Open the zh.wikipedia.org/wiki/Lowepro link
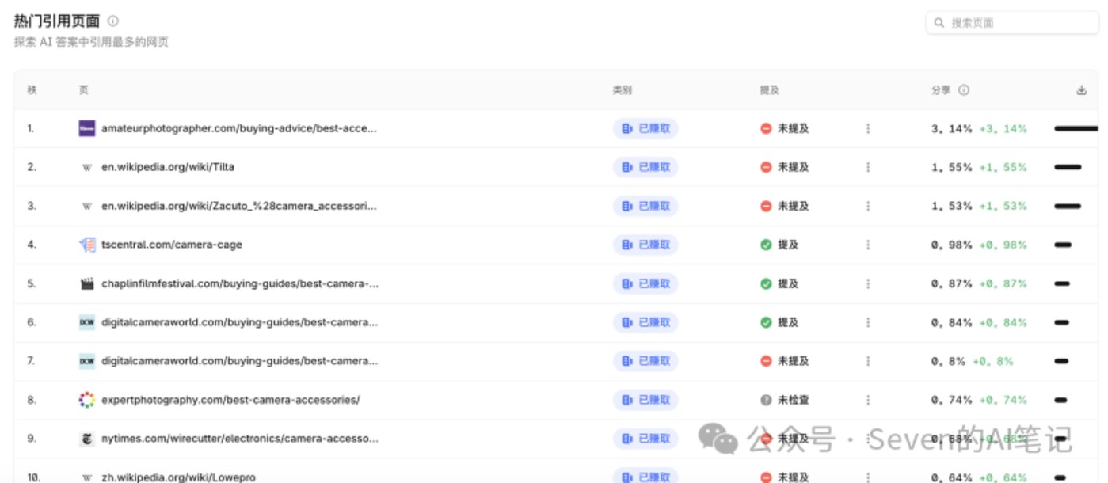The image size is (1108, 483). (178, 477)
